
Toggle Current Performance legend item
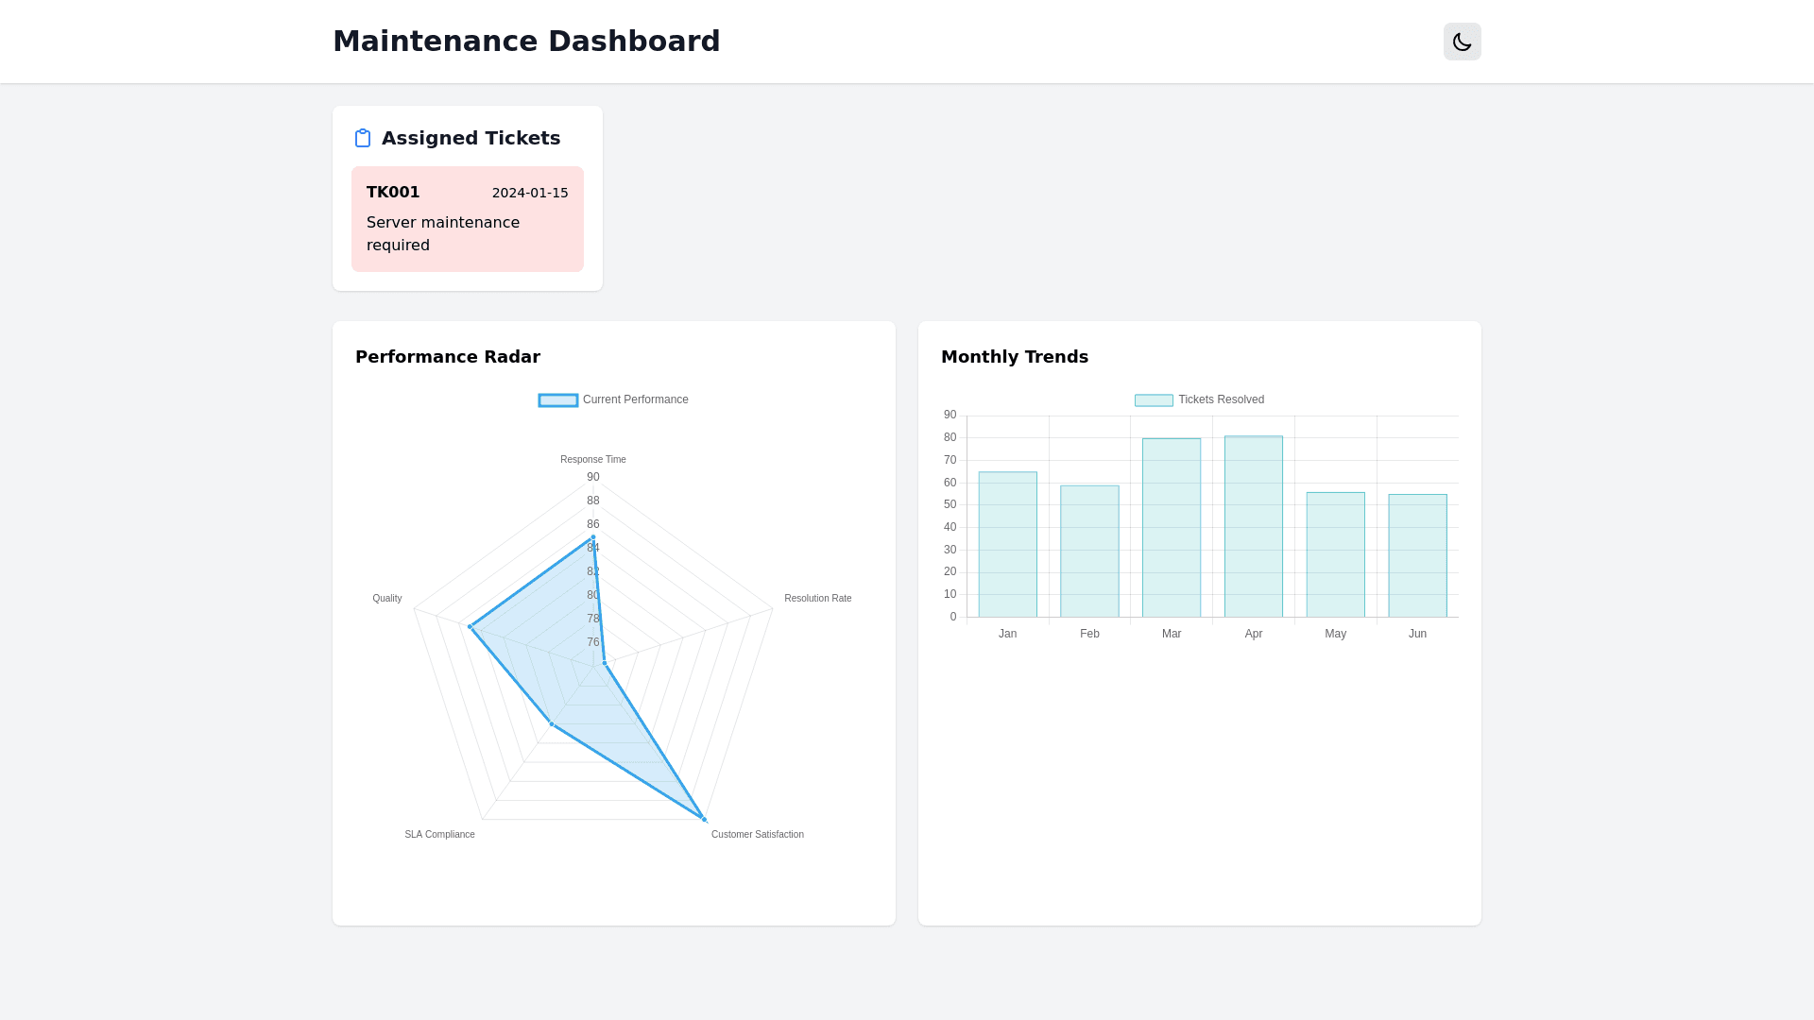[635, 399]
